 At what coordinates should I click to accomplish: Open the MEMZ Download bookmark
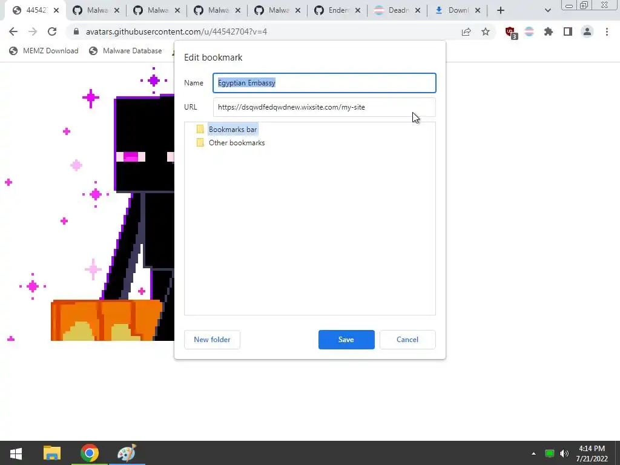tap(44, 51)
